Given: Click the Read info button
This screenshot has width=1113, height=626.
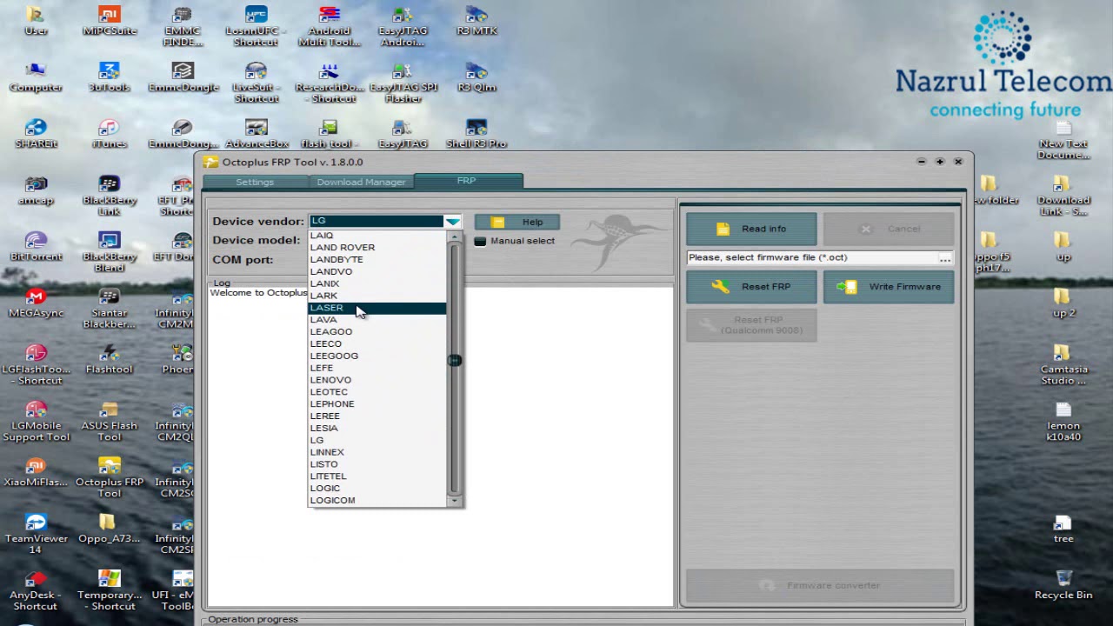Looking at the screenshot, I should coord(751,229).
